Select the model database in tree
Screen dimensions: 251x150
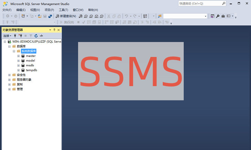[30, 61]
